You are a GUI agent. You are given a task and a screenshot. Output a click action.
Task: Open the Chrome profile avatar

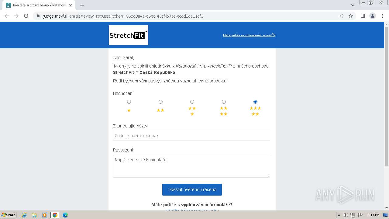pos(373,16)
